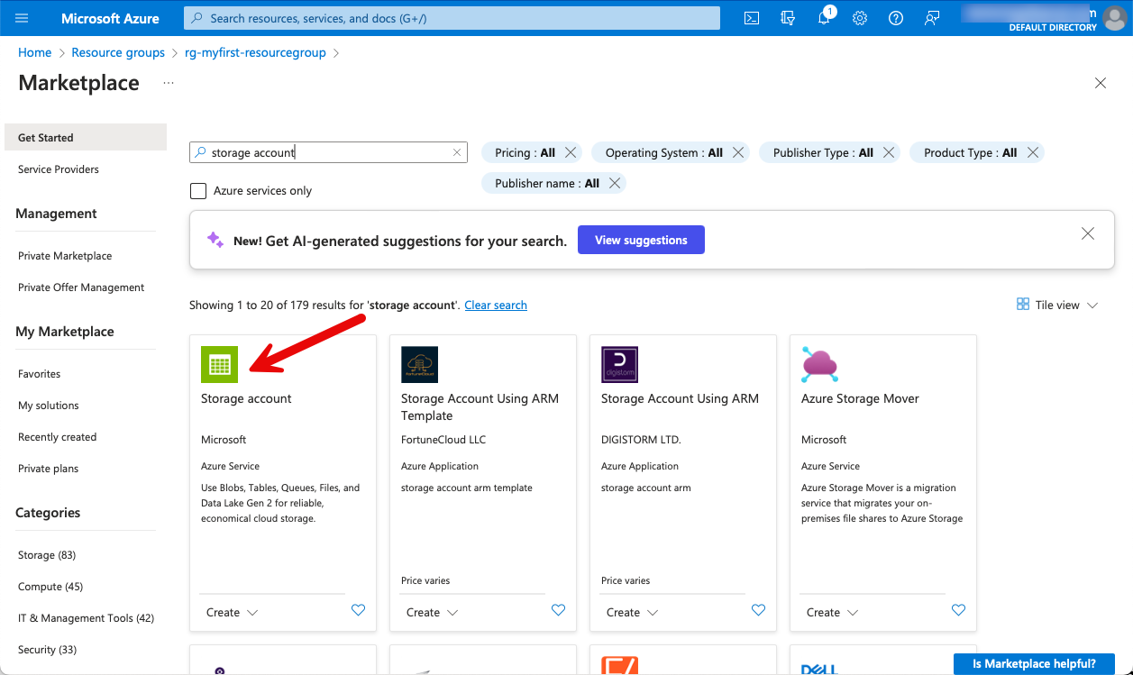Open the portal settings gear
Image resolution: width=1133 pixels, height=675 pixels.
click(x=860, y=18)
